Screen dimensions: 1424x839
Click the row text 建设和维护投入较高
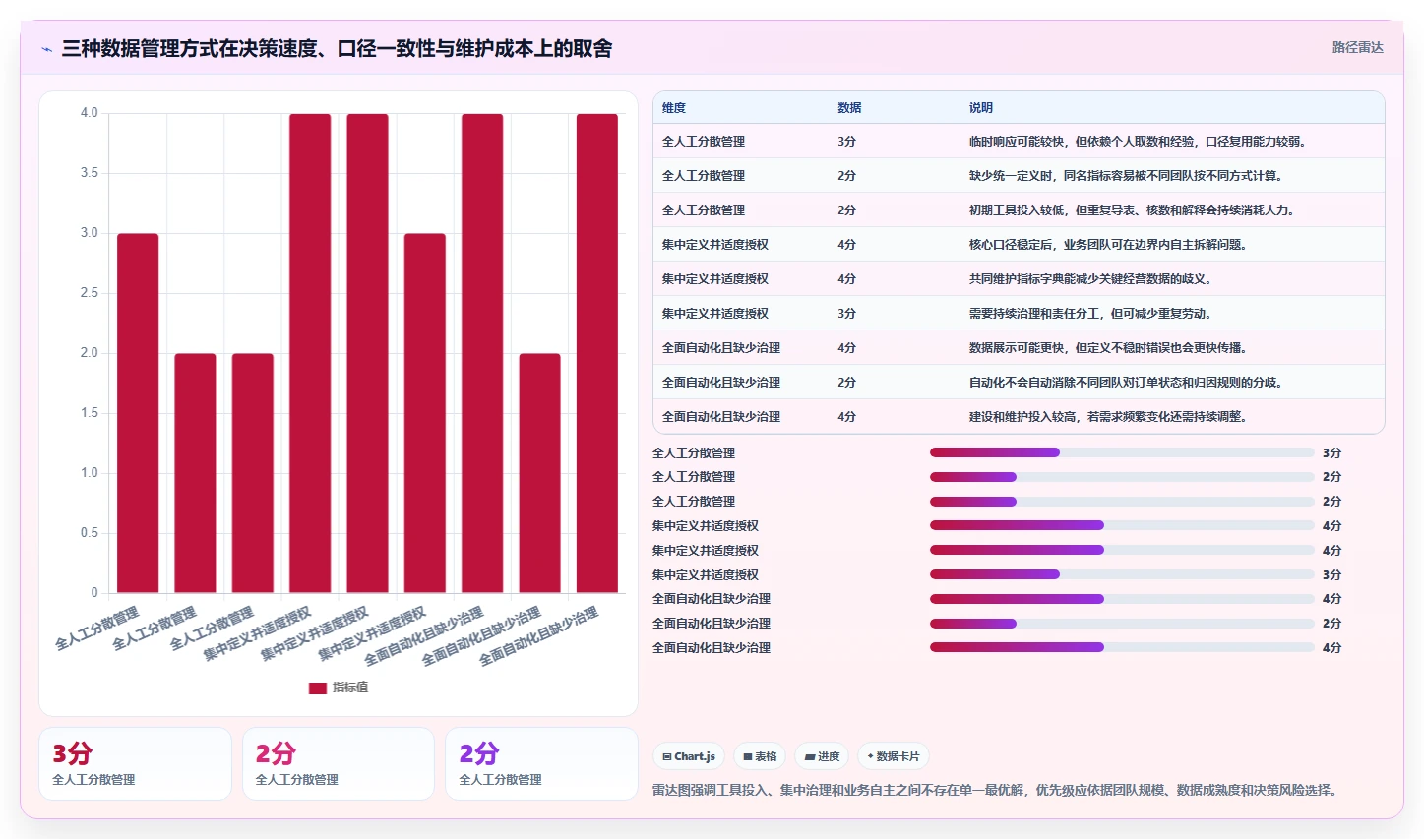pyautogui.click(x=1022, y=417)
